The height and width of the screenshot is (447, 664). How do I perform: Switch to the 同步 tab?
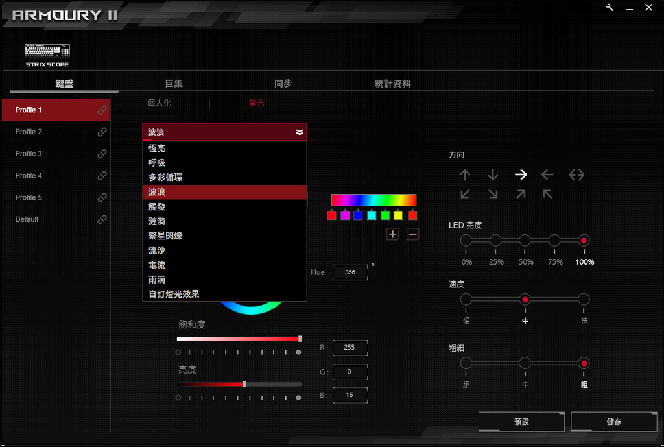(283, 84)
